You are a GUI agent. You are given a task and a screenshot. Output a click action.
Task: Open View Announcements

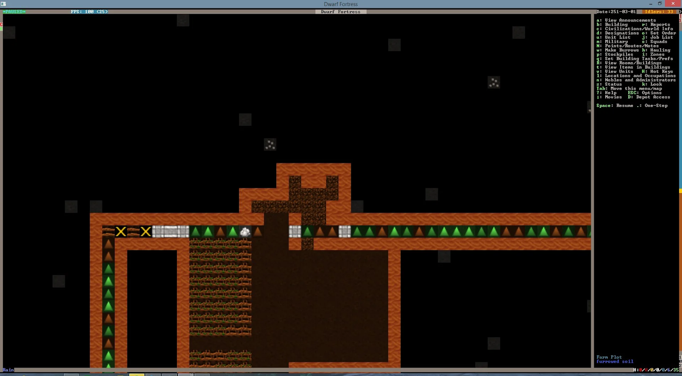click(626, 20)
